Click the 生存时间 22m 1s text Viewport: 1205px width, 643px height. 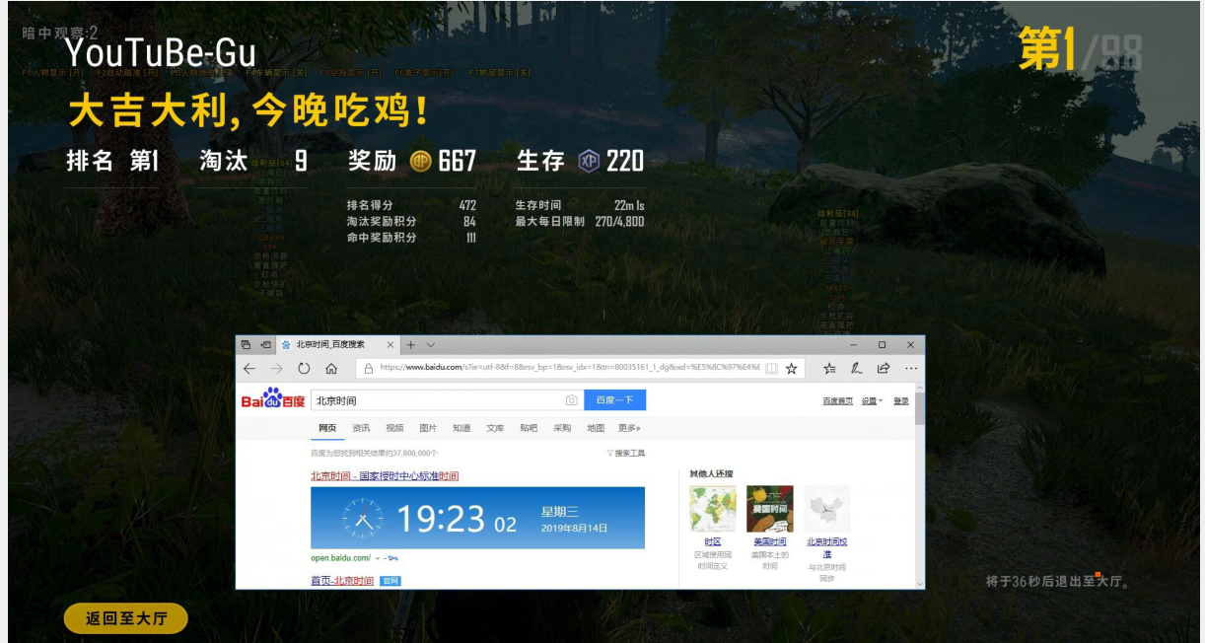coord(579,205)
